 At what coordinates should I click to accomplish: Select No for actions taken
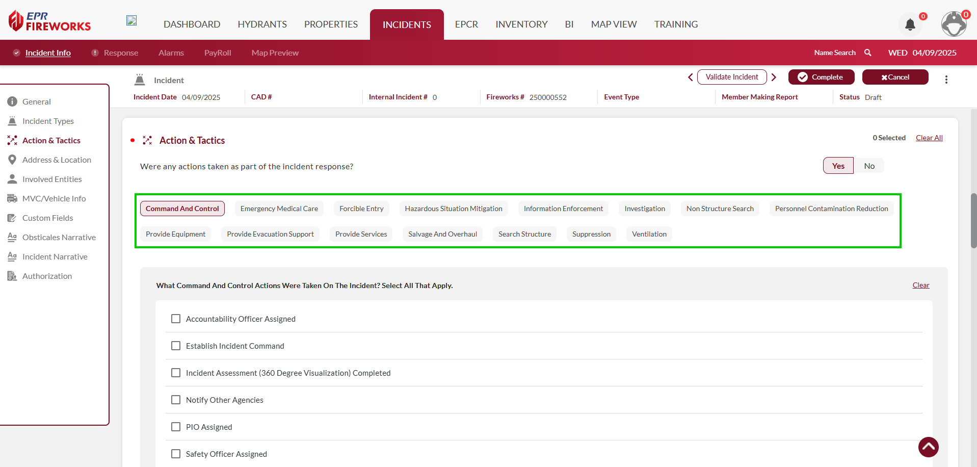[x=869, y=166]
